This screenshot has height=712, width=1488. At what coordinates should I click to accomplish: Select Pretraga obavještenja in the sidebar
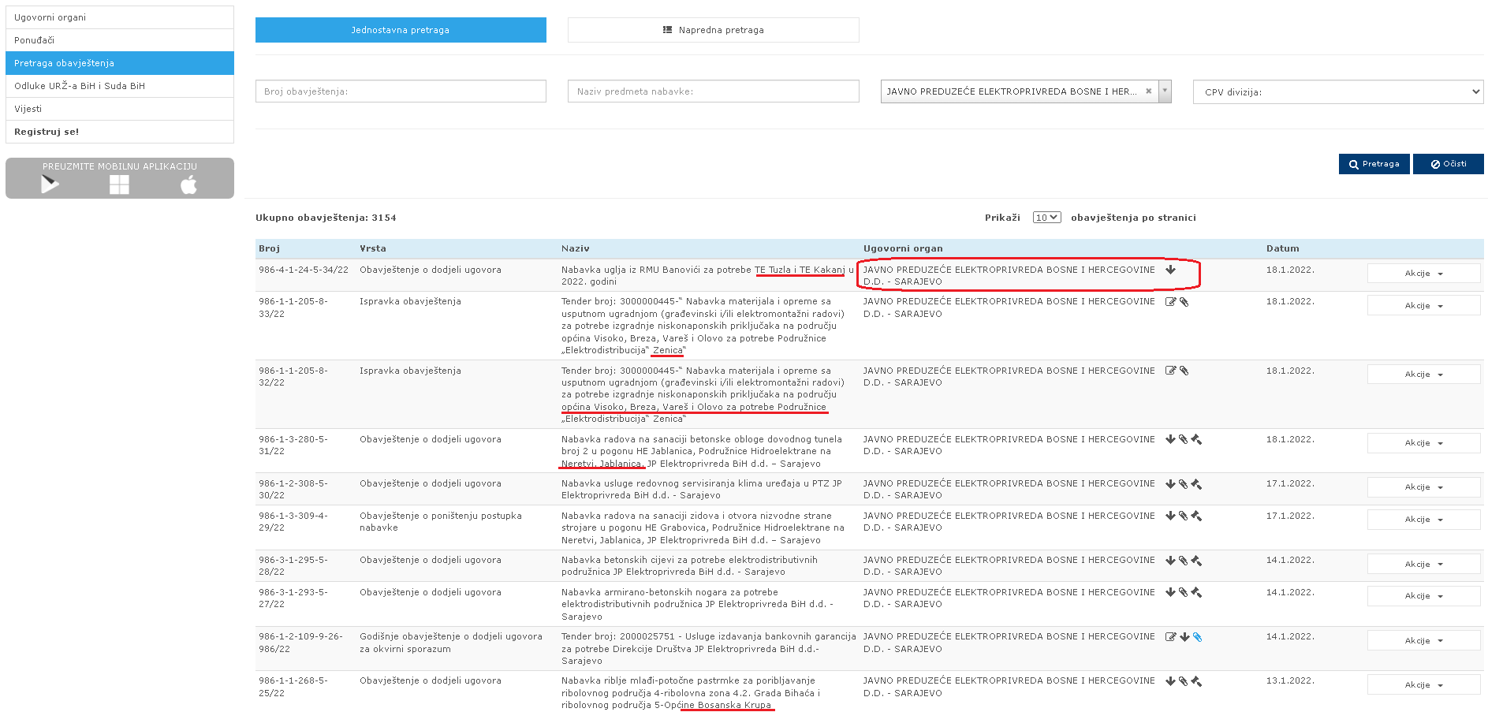click(x=120, y=63)
